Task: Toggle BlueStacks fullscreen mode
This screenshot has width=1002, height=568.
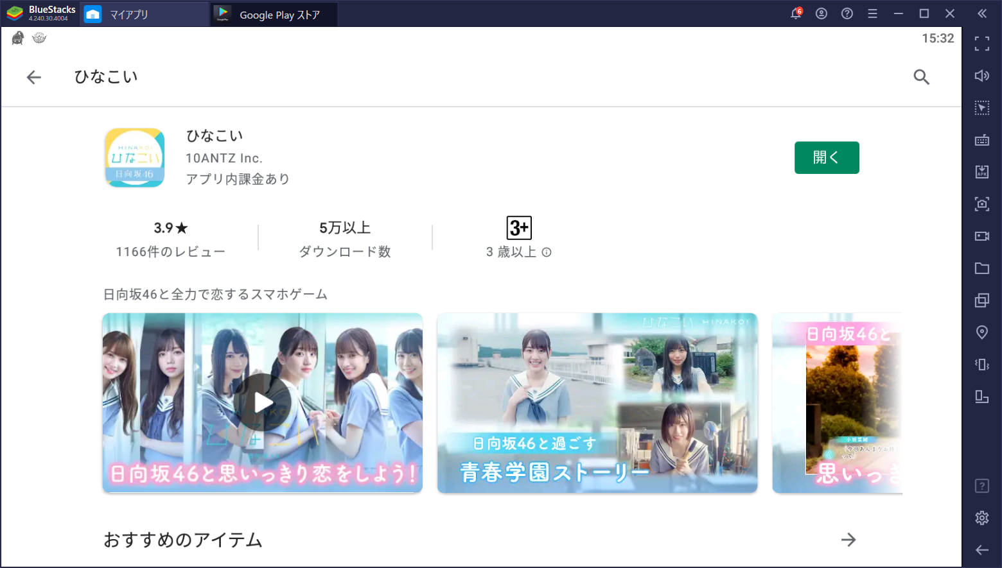Action: pos(982,44)
